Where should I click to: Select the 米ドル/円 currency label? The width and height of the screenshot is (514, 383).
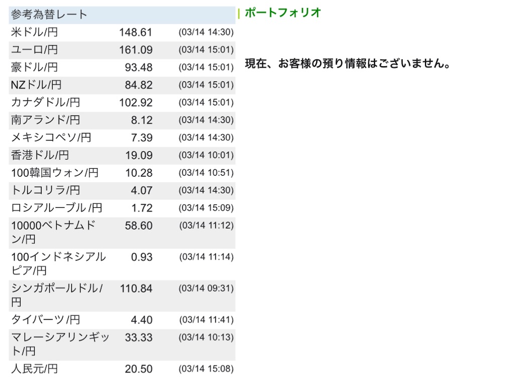point(35,32)
